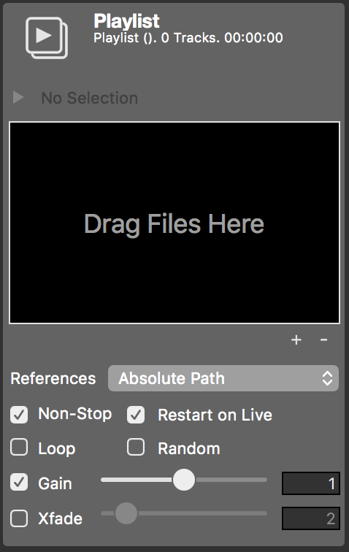Toggle the Gain checkbox off

click(x=19, y=483)
